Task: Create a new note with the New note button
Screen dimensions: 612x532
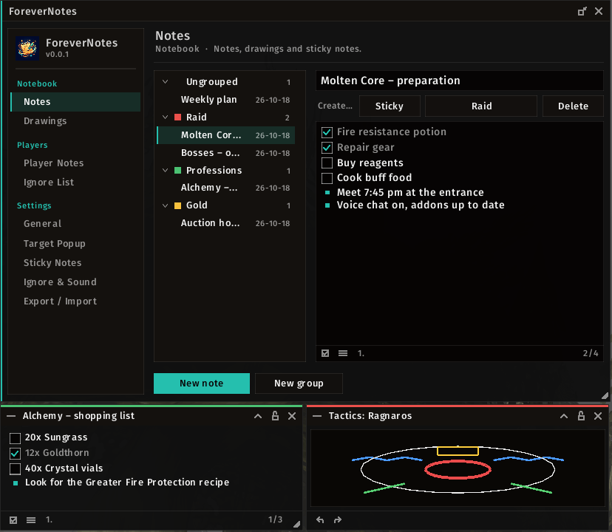Action: (x=202, y=383)
